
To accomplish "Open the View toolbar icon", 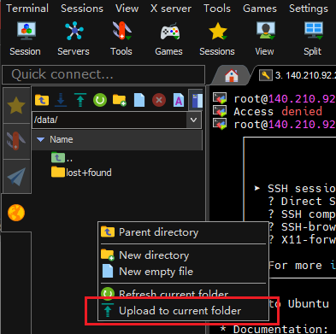I will point(265,38).
